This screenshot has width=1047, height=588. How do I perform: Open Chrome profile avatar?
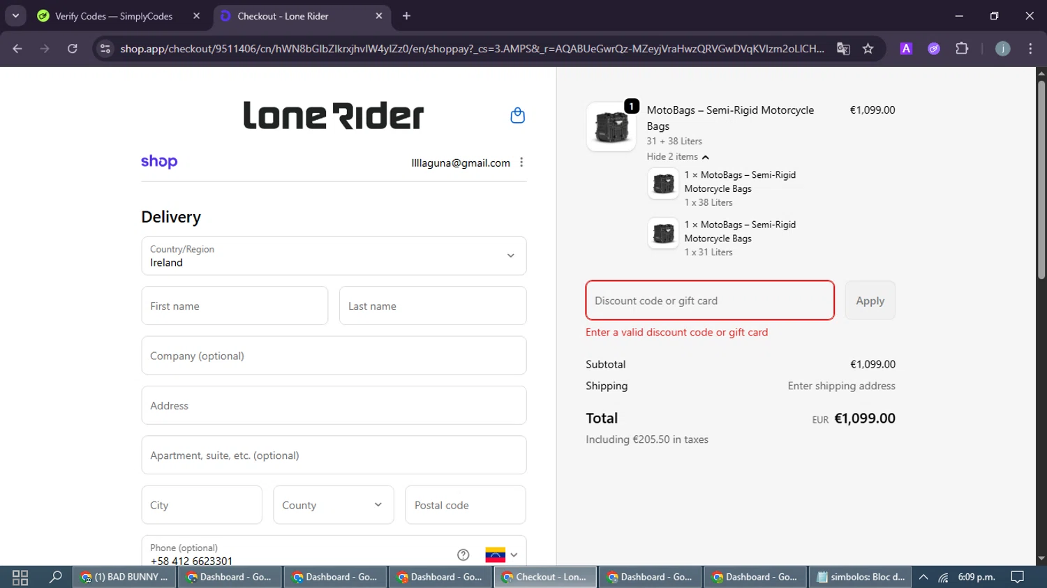(x=1002, y=49)
